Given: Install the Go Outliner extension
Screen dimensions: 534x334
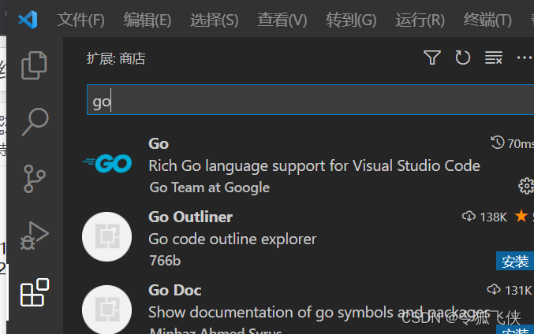Looking at the screenshot, I should [x=515, y=262].
